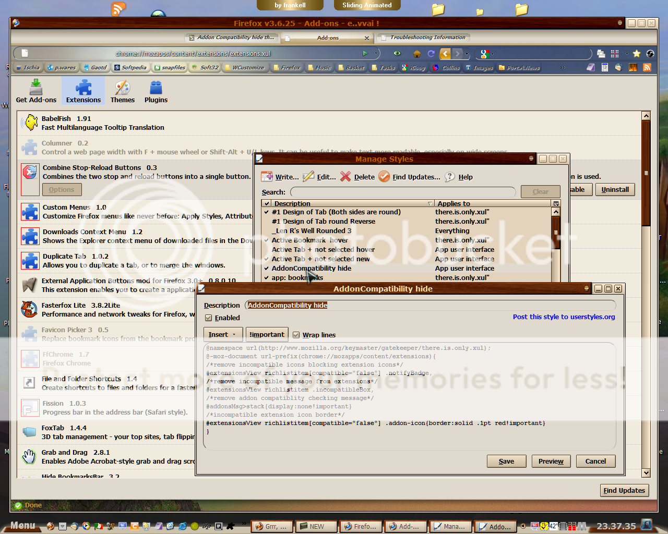This screenshot has height=534, width=668.
Task: Toggle checkmark for Active Tab + not selected new
Action: [267, 259]
